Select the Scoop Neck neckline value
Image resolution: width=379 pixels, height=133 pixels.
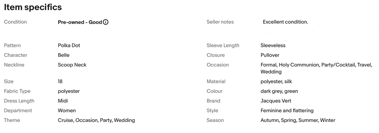click(72, 65)
